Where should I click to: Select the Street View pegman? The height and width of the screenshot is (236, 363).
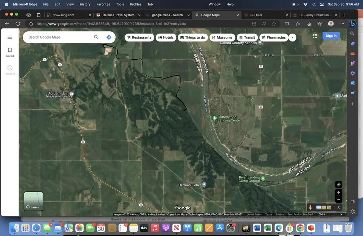(x=310, y=208)
